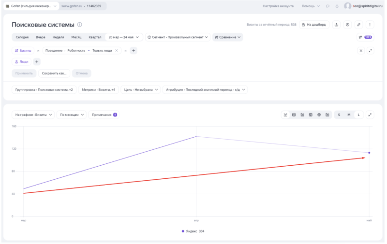Screen dimensions: 387x244
Task: Click the www.gofen.ru • 11462359 counter label
Action: point(81,6)
